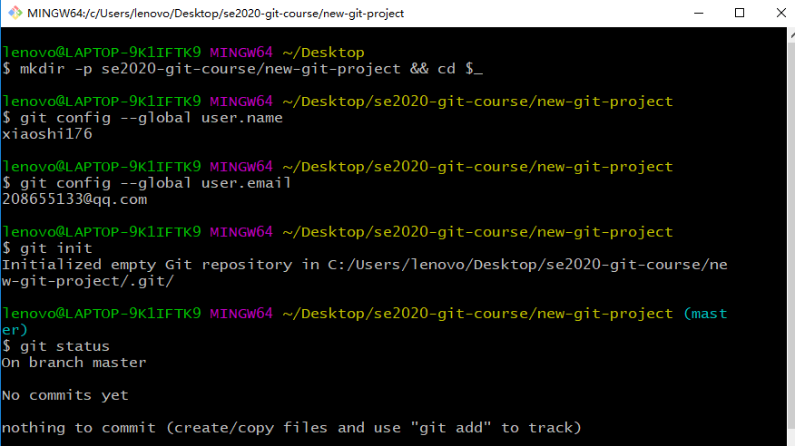Minimize the MINGW64 terminal window

(699, 14)
